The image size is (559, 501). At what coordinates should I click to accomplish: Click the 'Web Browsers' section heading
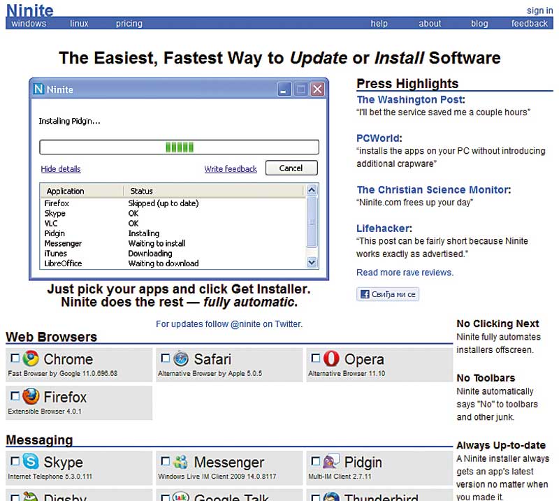click(51, 337)
